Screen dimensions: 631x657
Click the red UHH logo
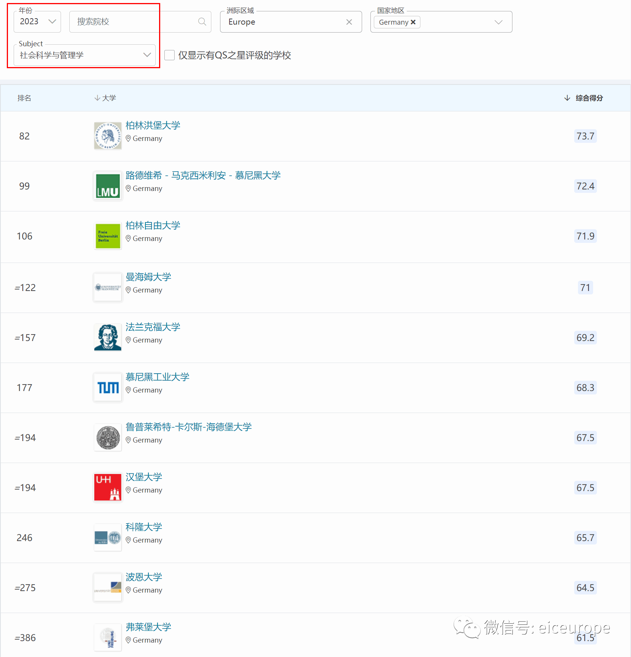pos(108,487)
